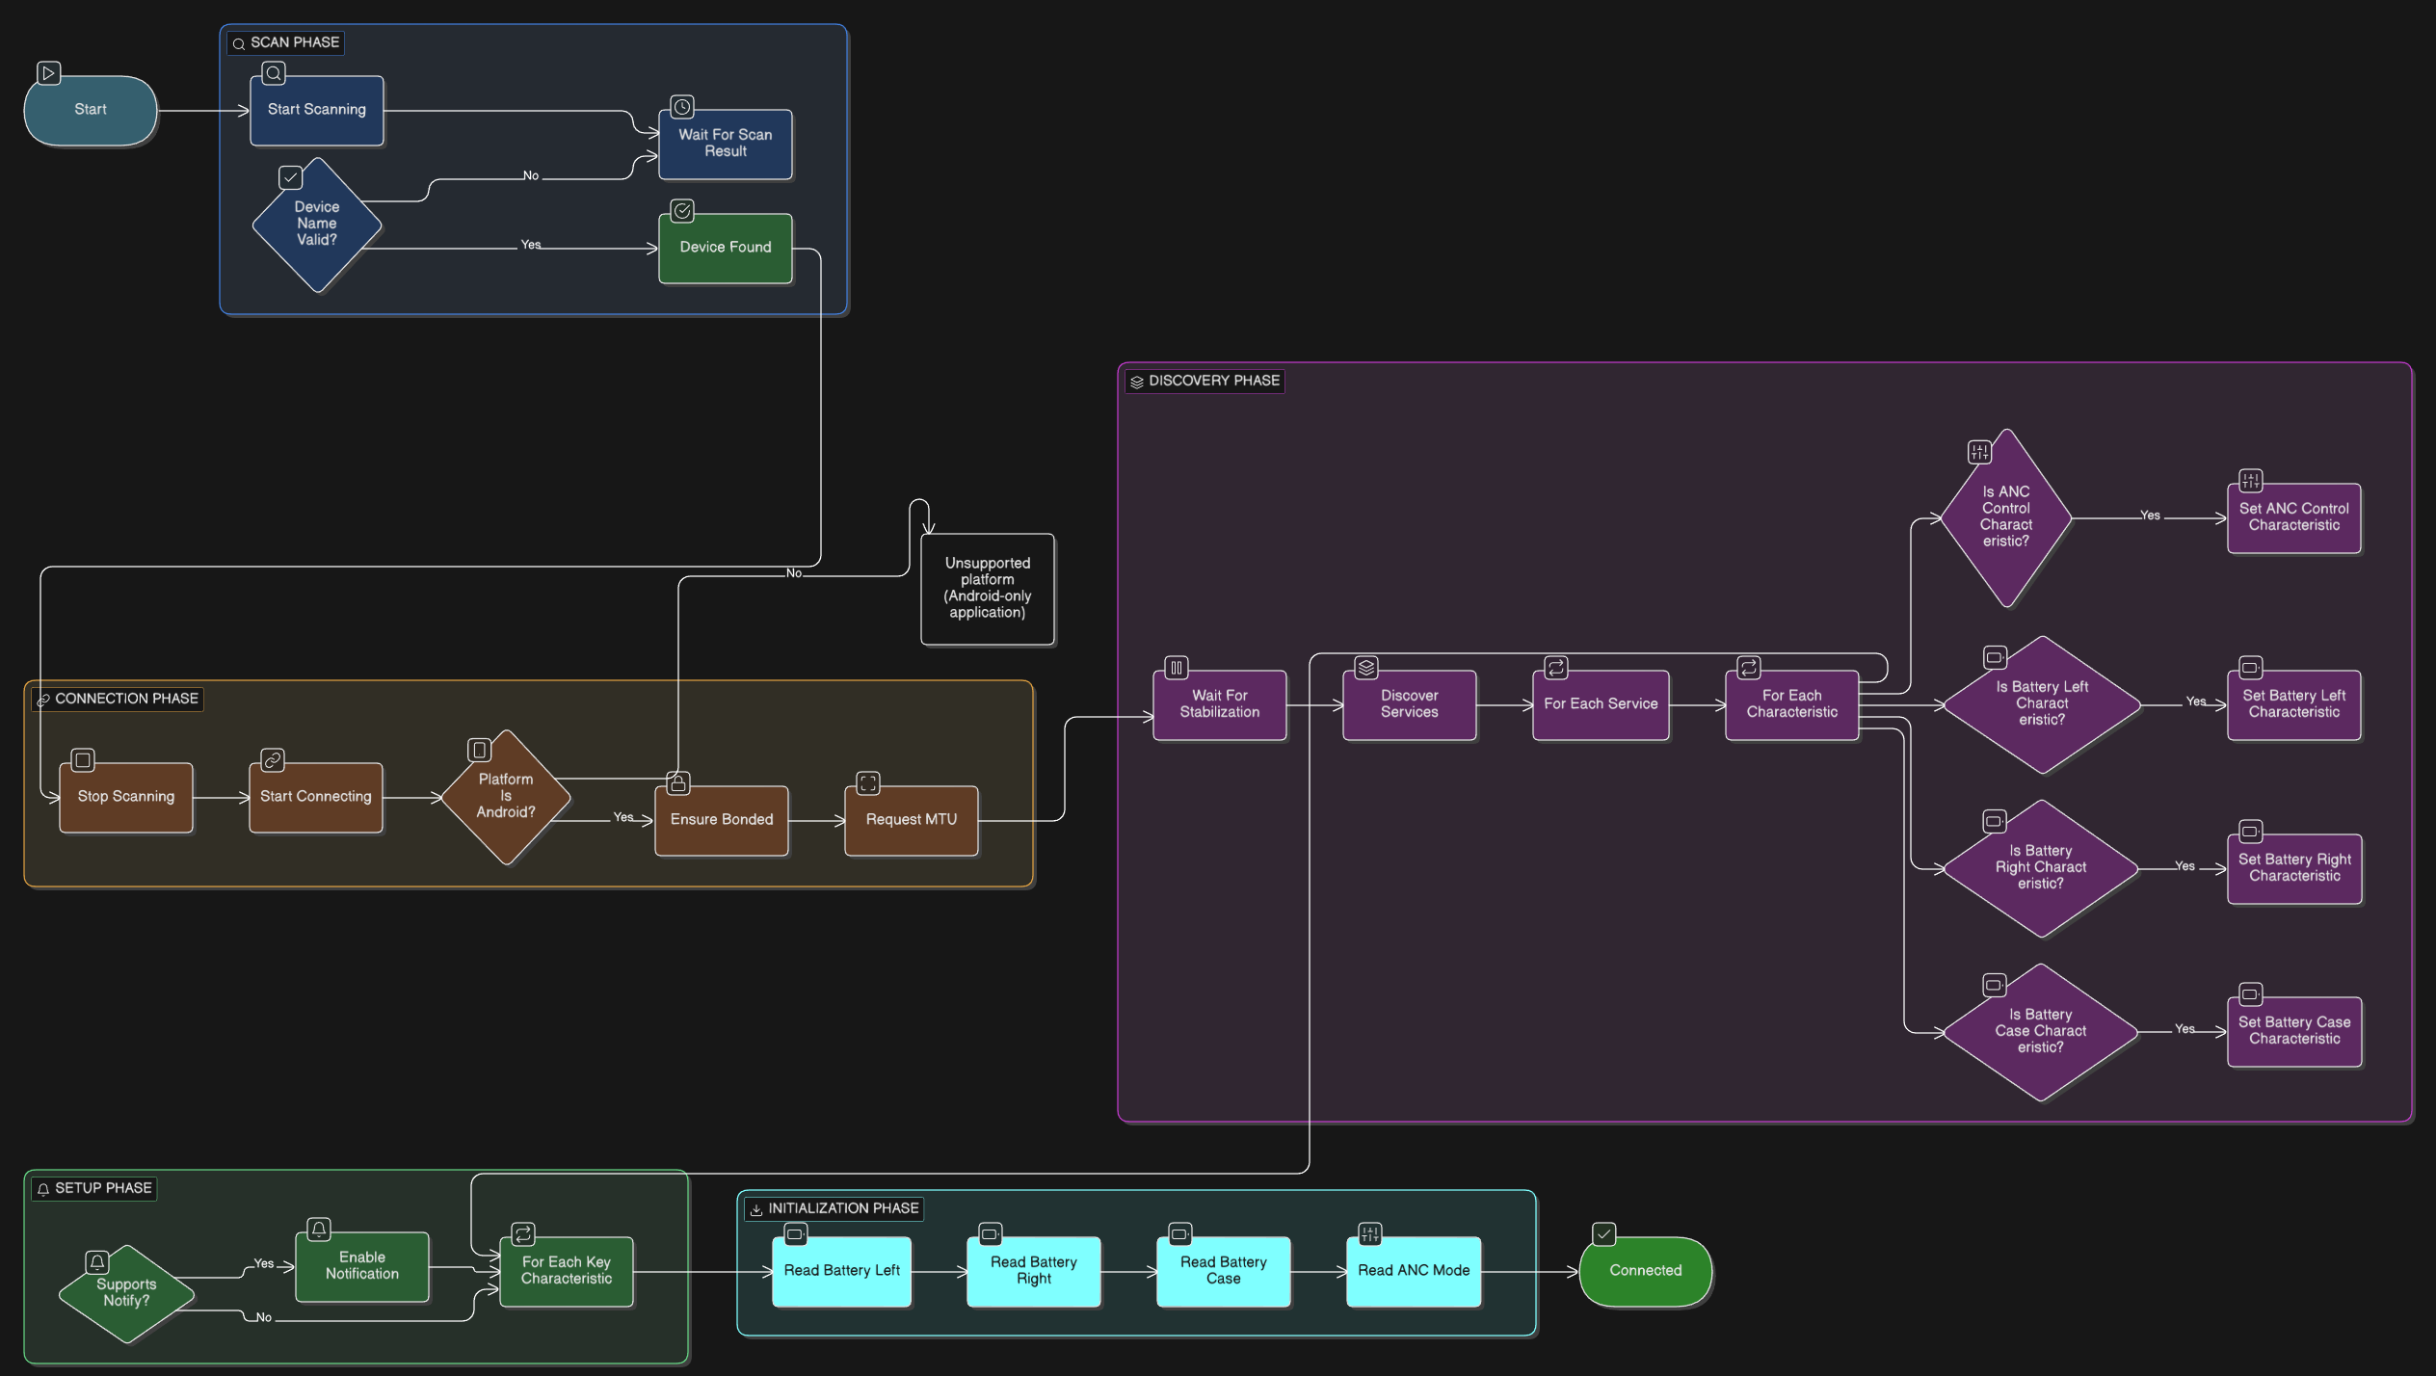Select the Read Battery Left node
Screen dimensions: 2436x1376
point(841,1271)
